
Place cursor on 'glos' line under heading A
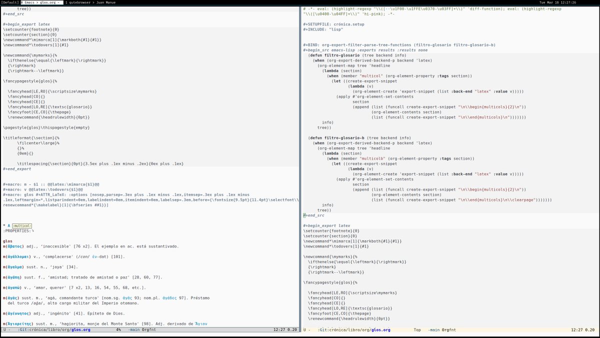7,241
